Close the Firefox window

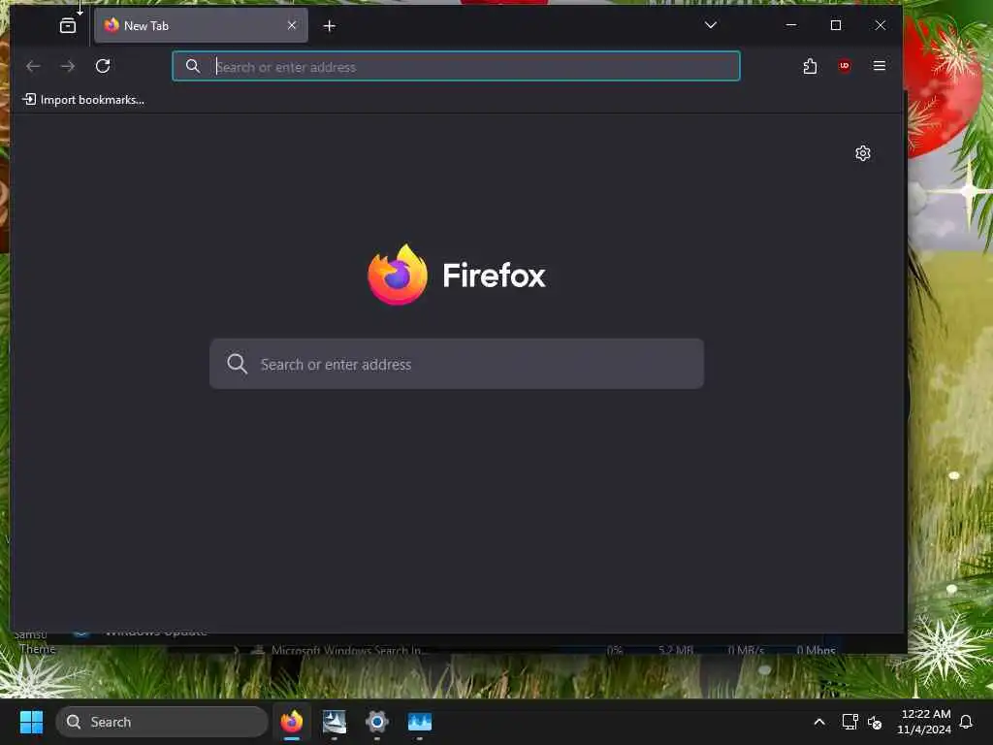click(881, 25)
